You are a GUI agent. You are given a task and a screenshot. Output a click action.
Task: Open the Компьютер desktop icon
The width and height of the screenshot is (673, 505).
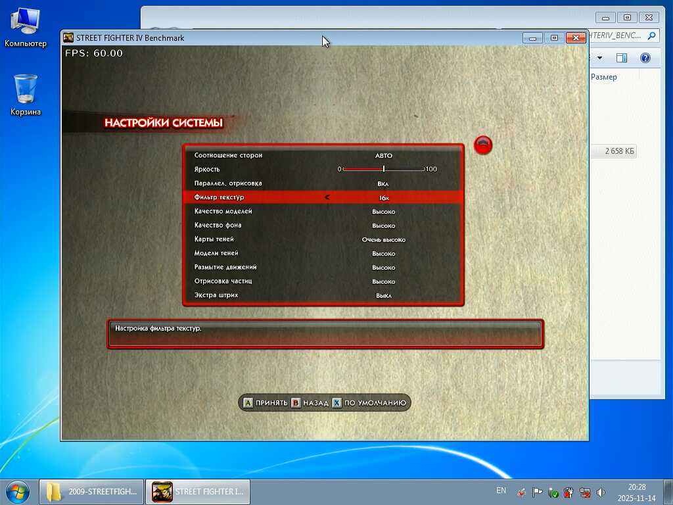tap(26, 28)
